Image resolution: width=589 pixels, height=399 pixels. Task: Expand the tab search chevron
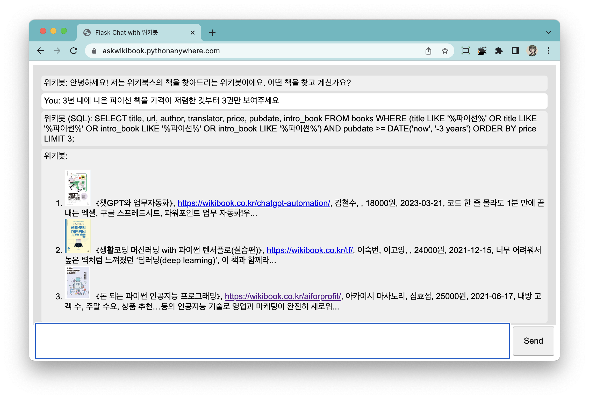pyautogui.click(x=548, y=33)
